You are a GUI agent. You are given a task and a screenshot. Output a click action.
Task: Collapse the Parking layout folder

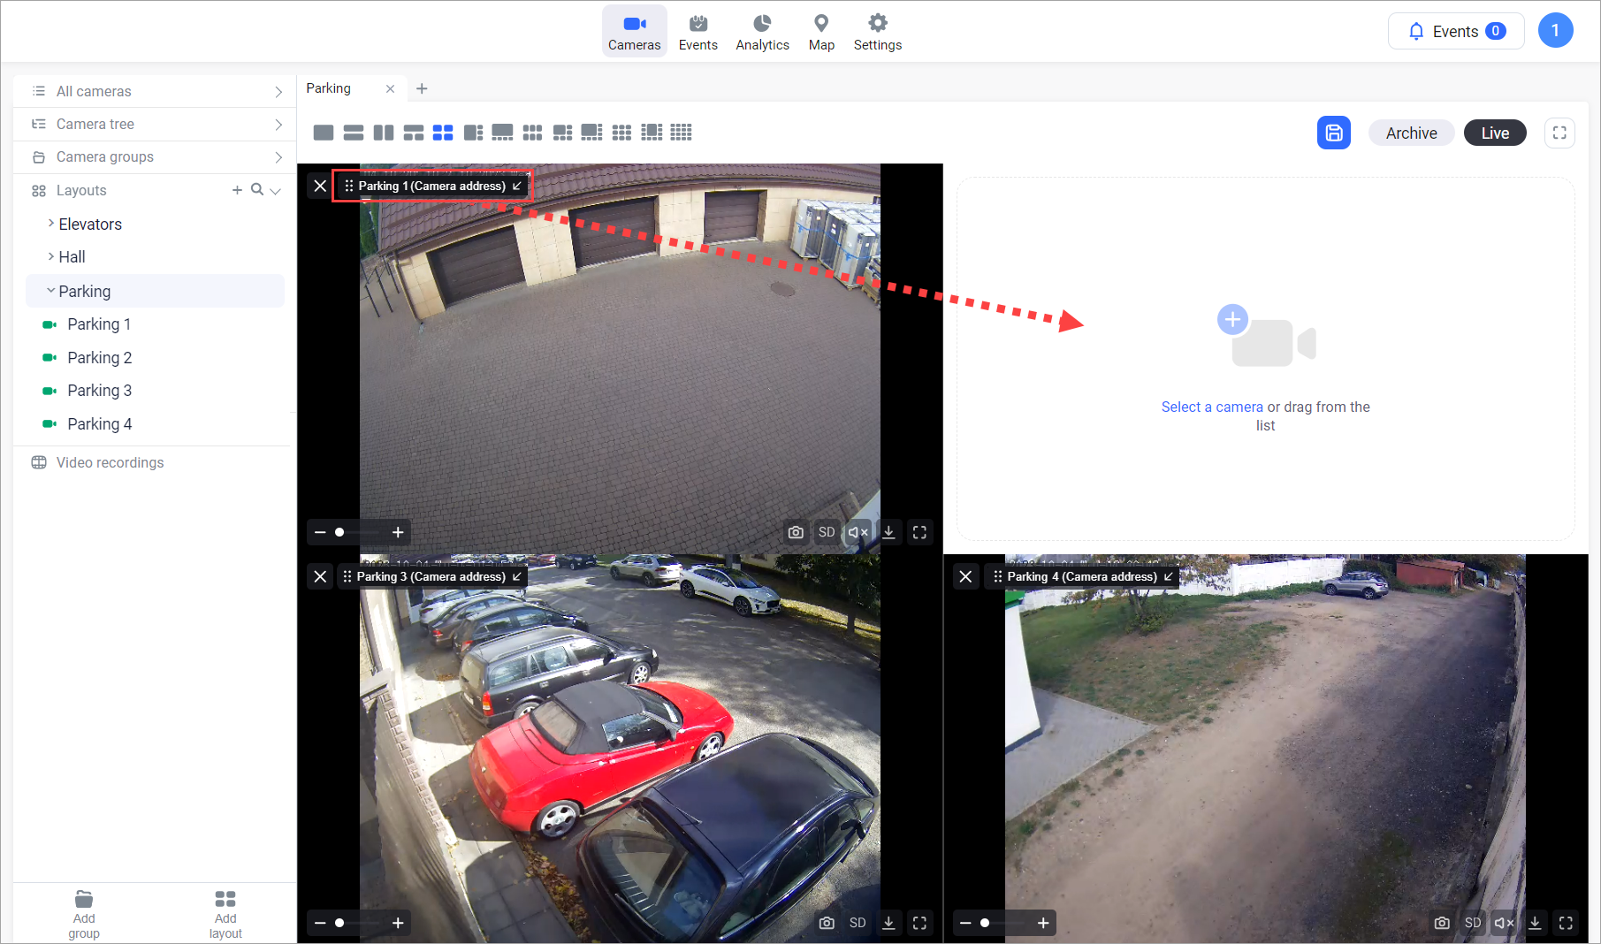tap(51, 291)
